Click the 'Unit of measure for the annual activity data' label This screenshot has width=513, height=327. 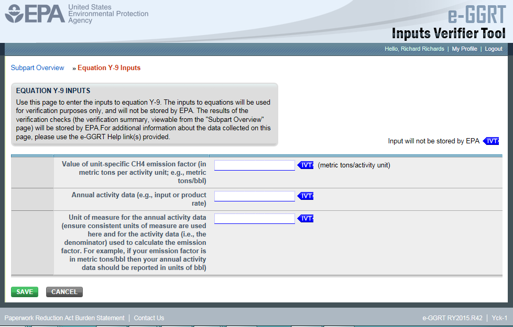(134, 242)
